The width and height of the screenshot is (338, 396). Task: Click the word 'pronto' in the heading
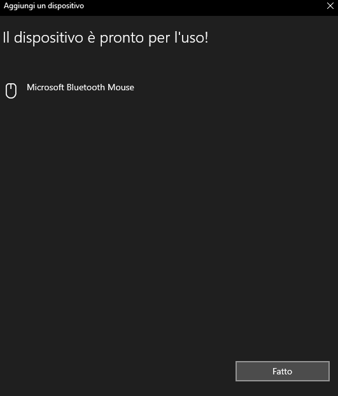(122, 38)
